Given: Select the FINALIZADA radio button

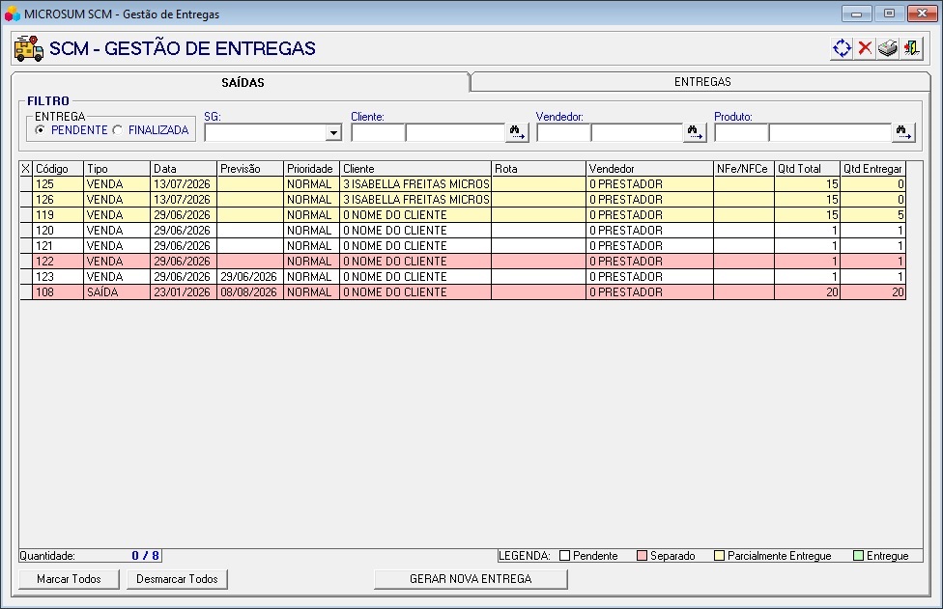Looking at the screenshot, I should (118, 130).
